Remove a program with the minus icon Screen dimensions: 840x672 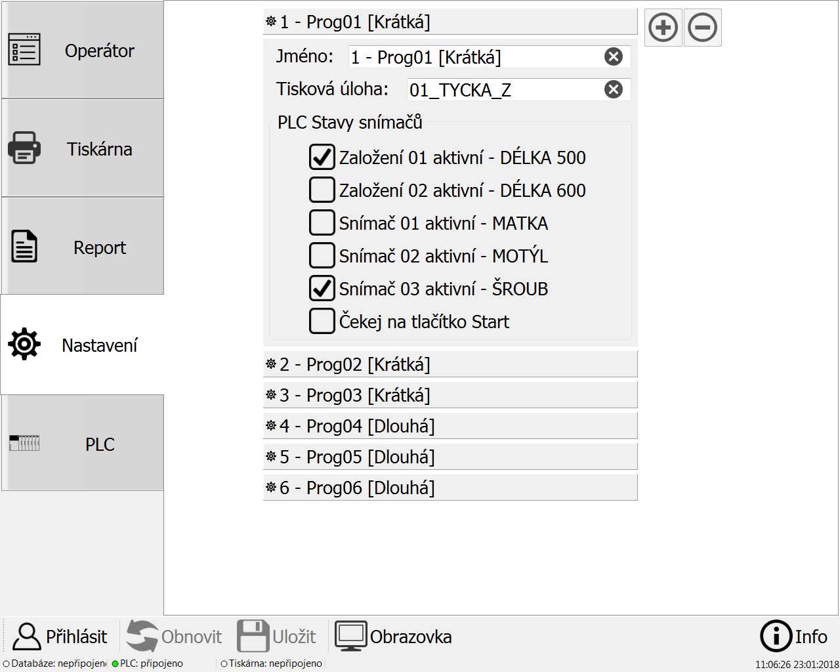pyautogui.click(x=703, y=28)
